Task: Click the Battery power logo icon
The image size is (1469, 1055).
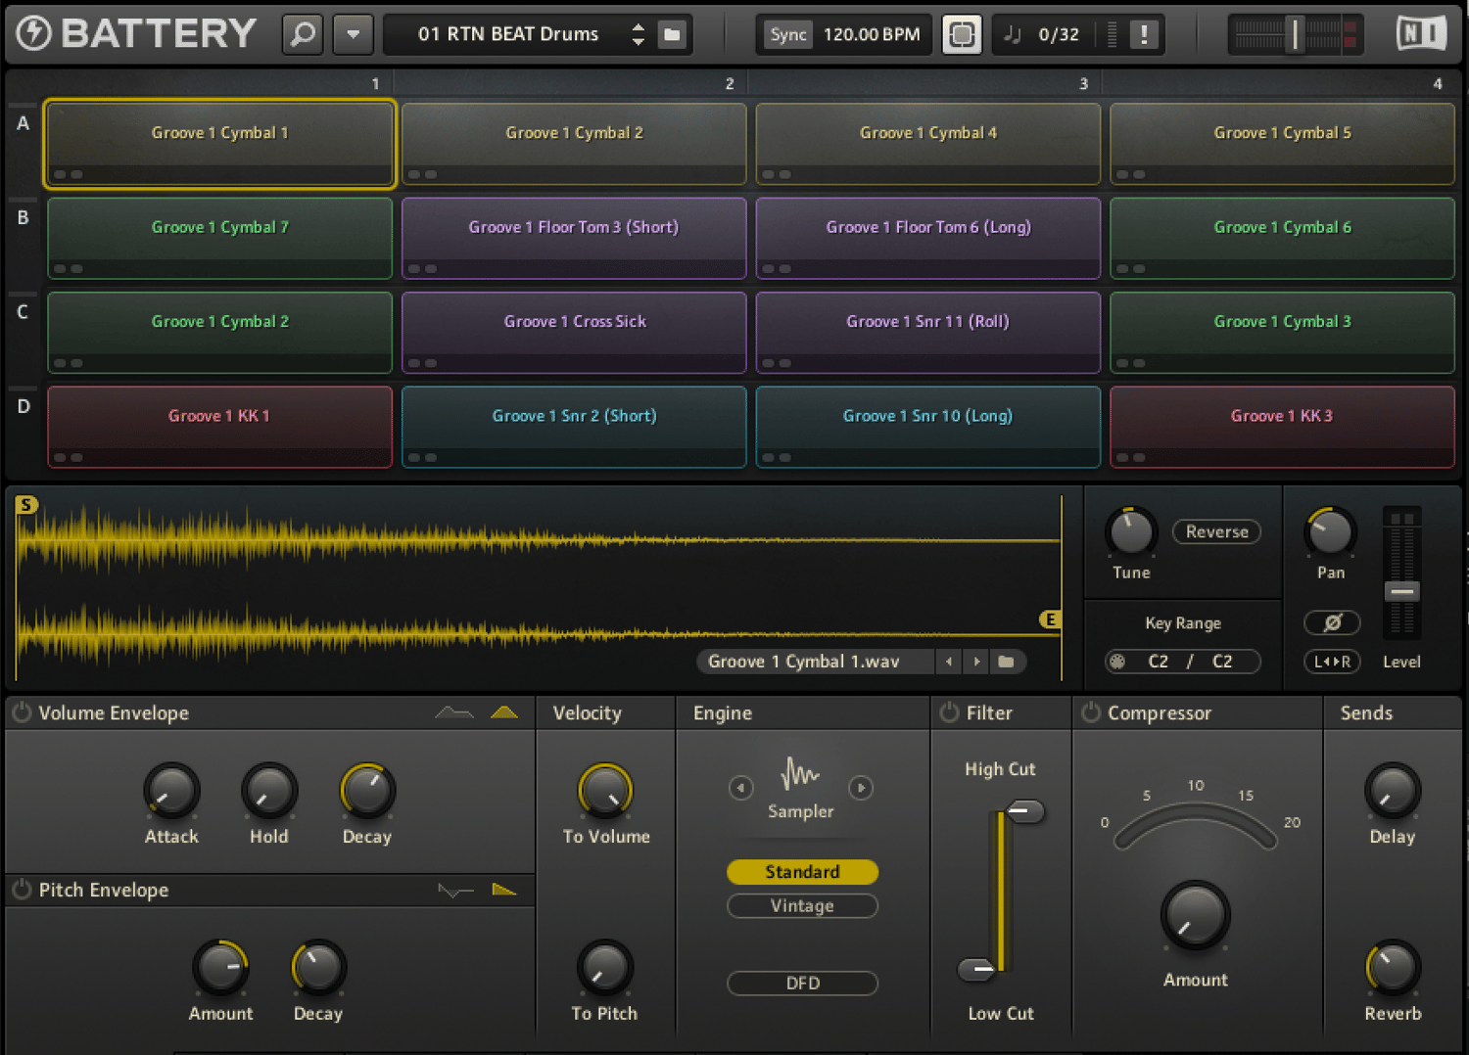Action: click(x=34, y=33)
